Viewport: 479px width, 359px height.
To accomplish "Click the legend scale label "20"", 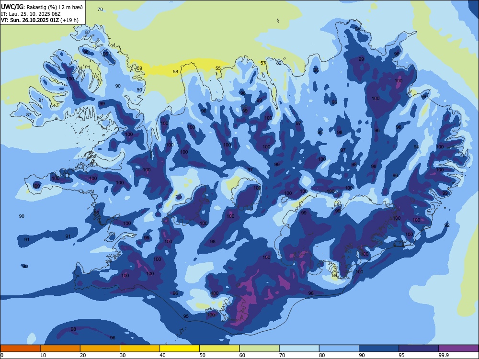I will (x=83, y=355).
